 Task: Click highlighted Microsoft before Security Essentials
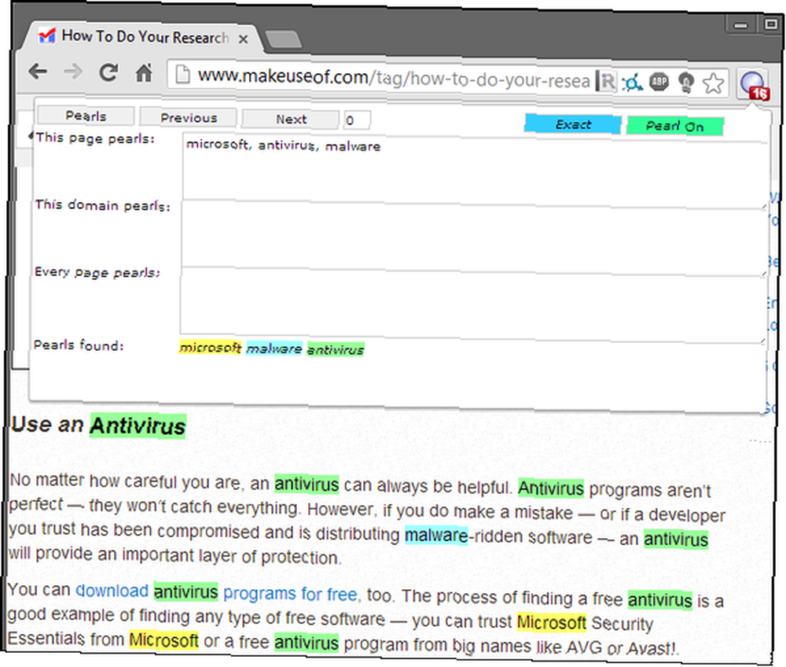(552, 622)
